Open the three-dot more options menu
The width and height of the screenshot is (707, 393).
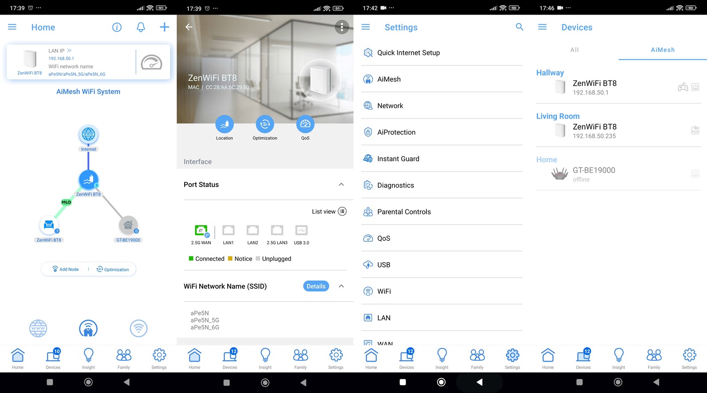(x=342, y=27)
